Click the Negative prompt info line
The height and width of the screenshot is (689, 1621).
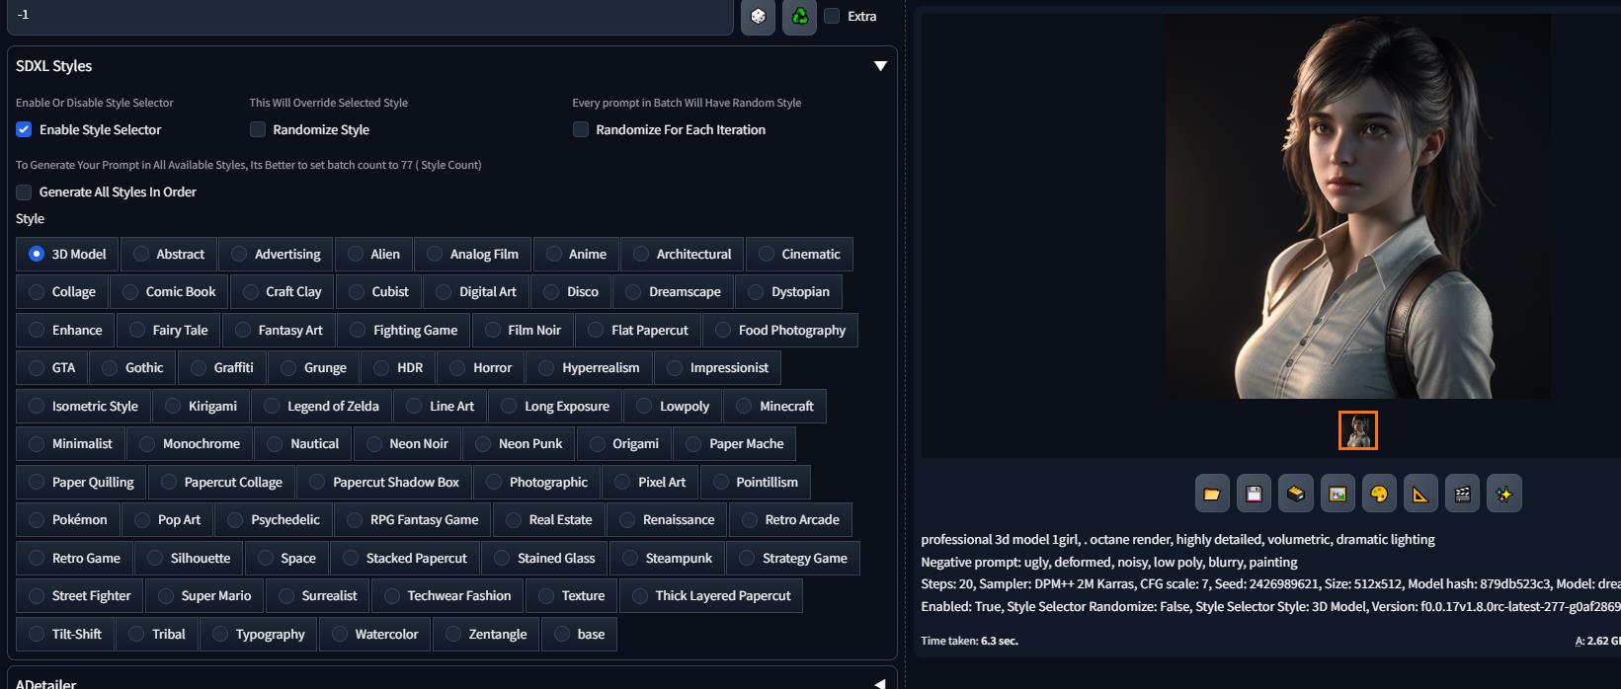tap(1109, 562)
